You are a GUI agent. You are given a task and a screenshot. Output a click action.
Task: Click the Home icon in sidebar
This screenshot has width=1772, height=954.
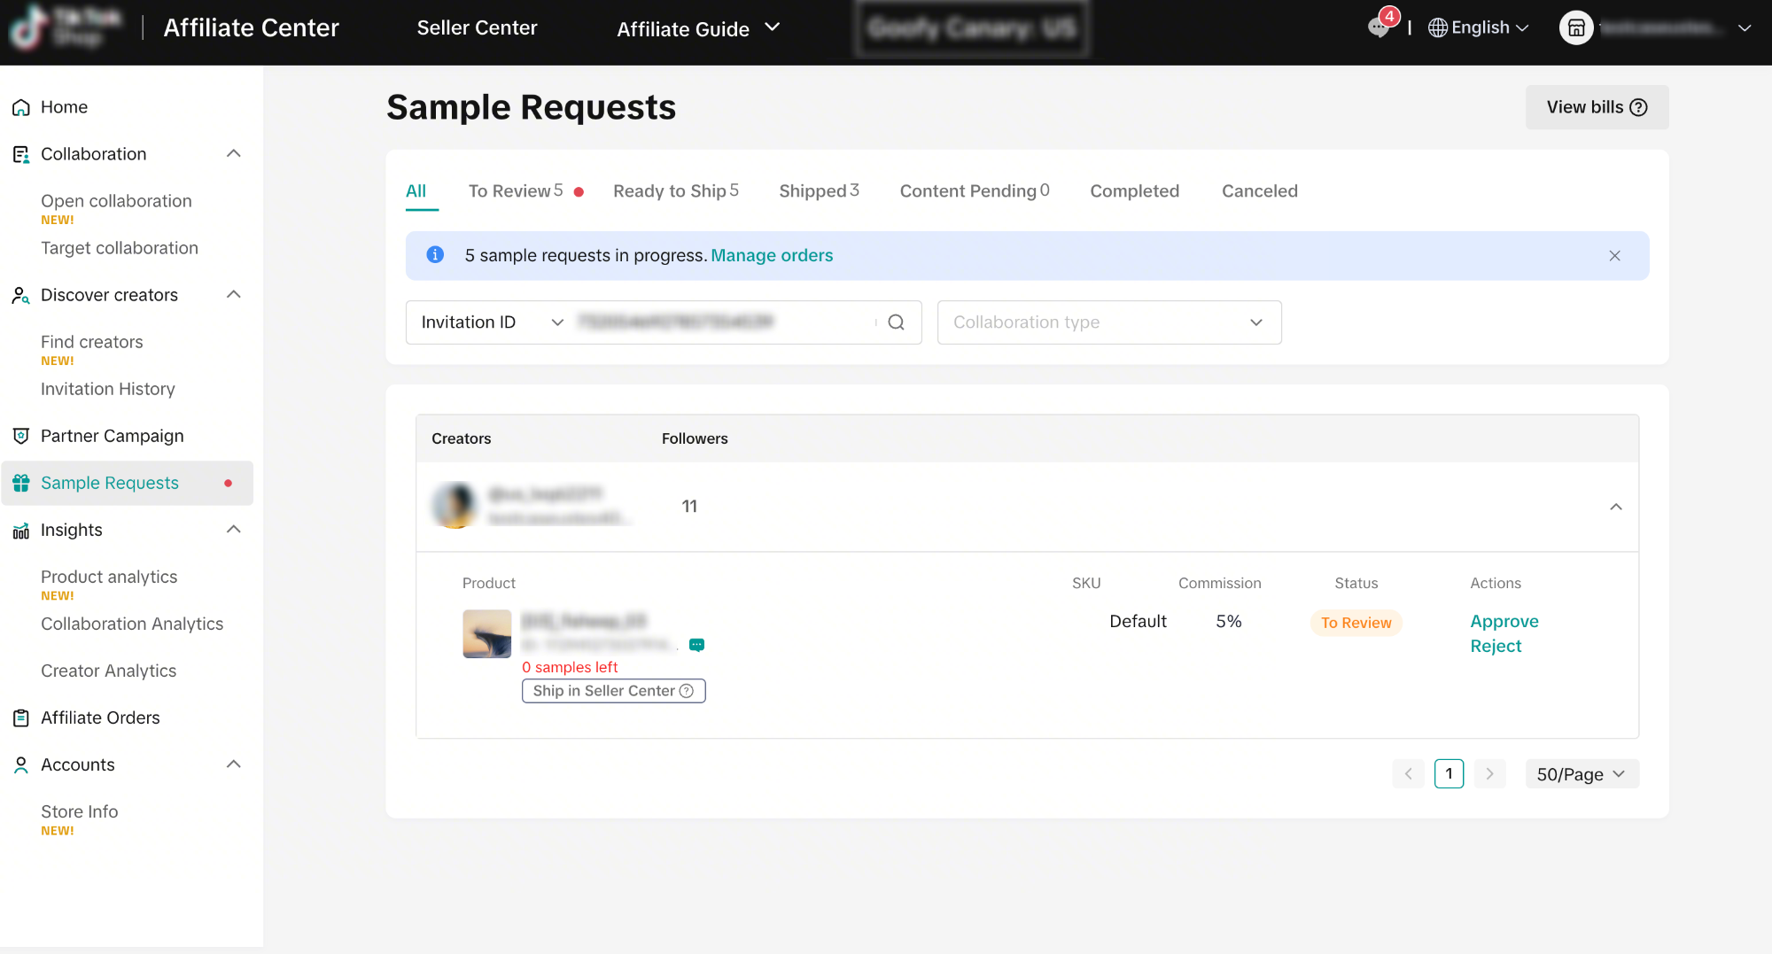point(21,107)
